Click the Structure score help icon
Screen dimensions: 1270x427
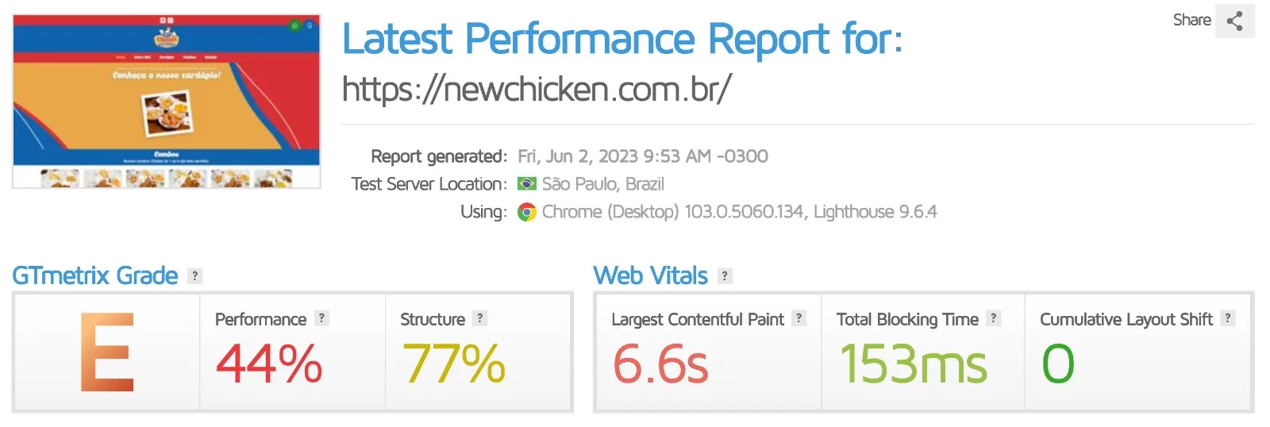(479, 318)
